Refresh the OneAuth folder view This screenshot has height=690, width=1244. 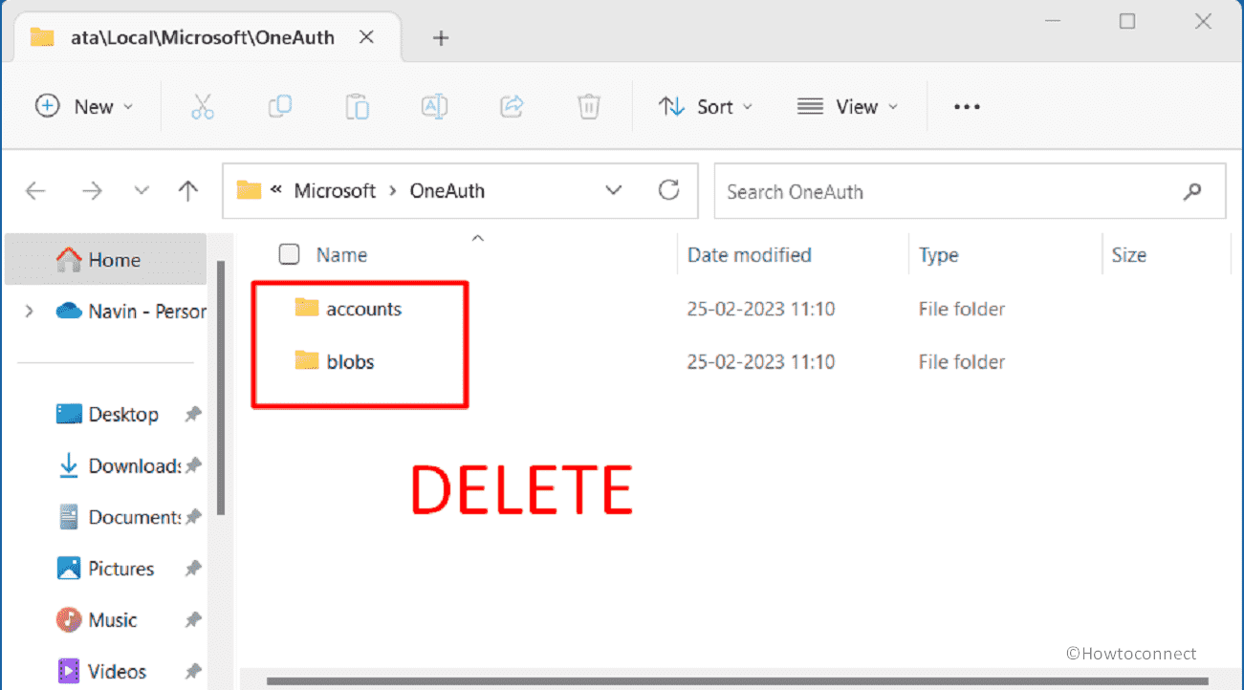tap(669, 190)
